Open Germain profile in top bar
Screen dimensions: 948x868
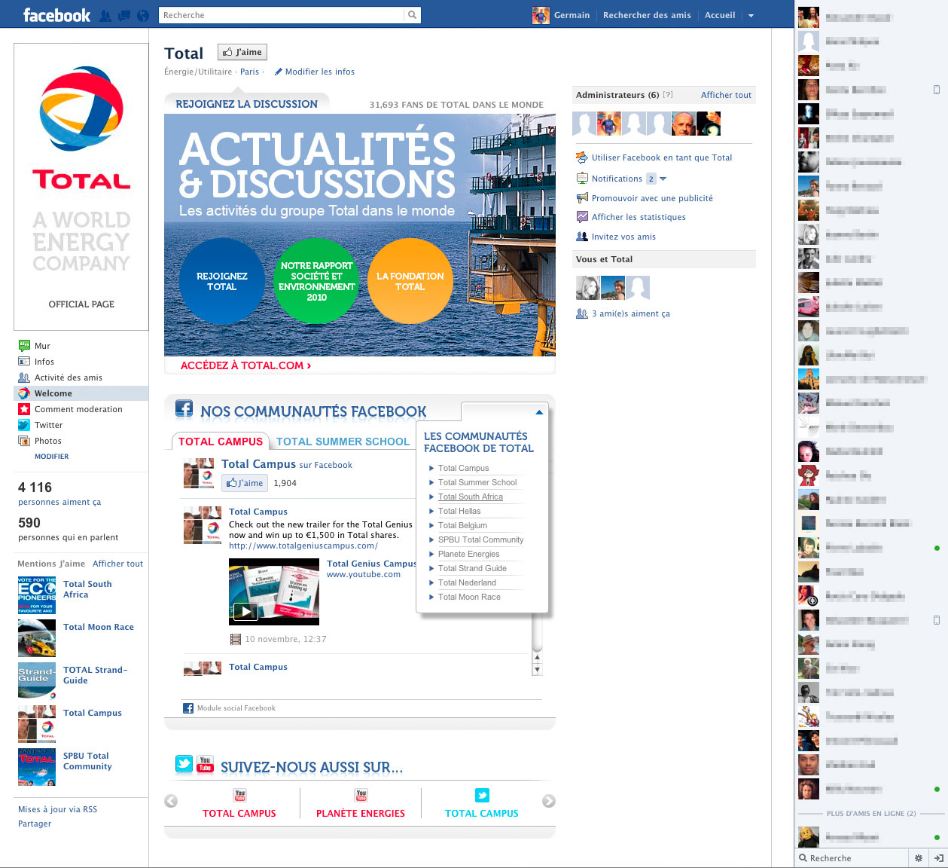click(x=562, y=15)
